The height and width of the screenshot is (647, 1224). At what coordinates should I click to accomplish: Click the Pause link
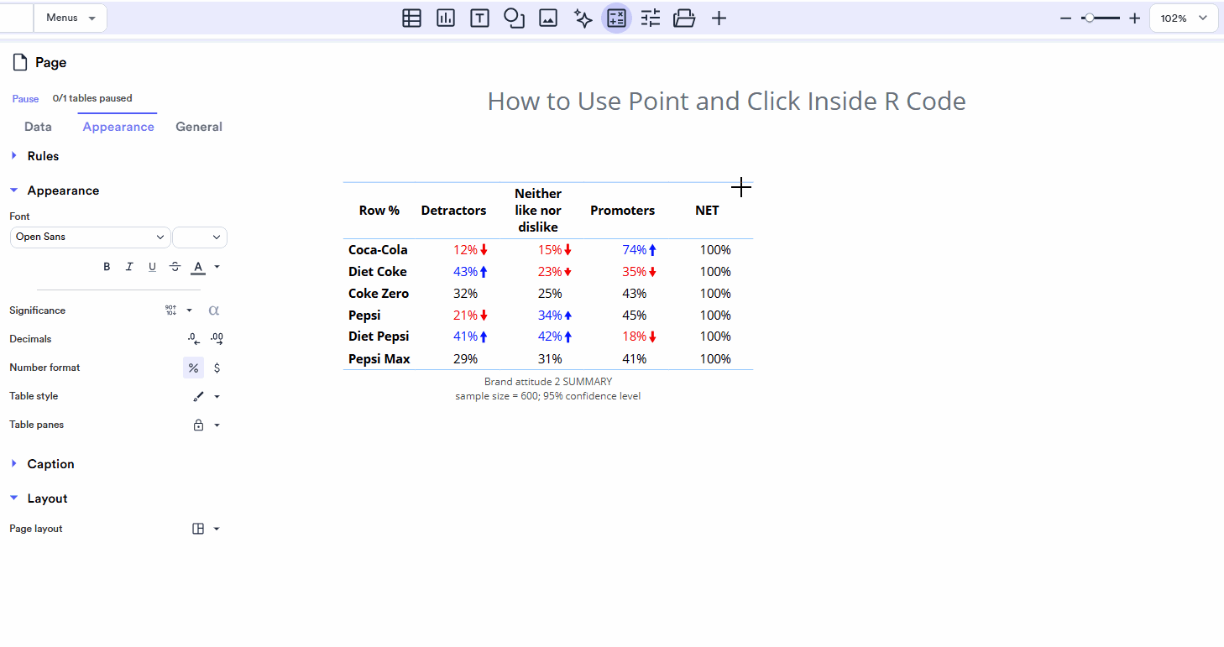25,98
